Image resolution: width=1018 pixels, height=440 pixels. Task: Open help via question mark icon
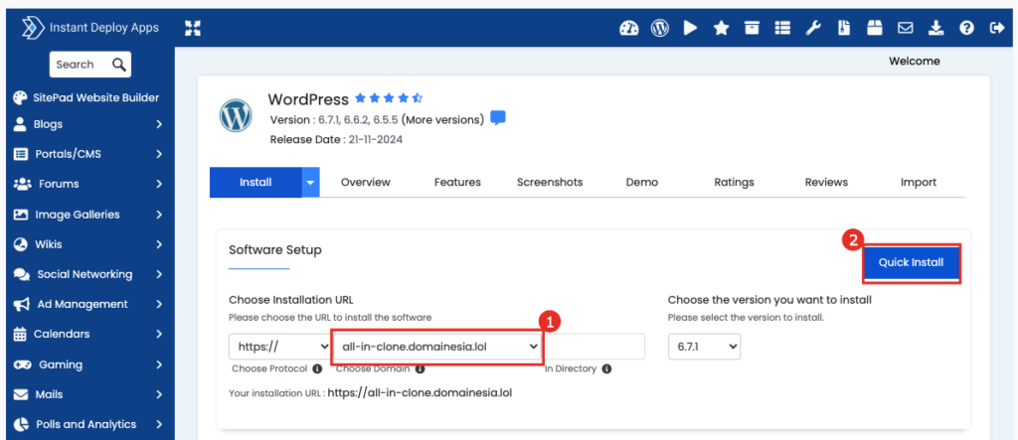click(x=966, y=28)
